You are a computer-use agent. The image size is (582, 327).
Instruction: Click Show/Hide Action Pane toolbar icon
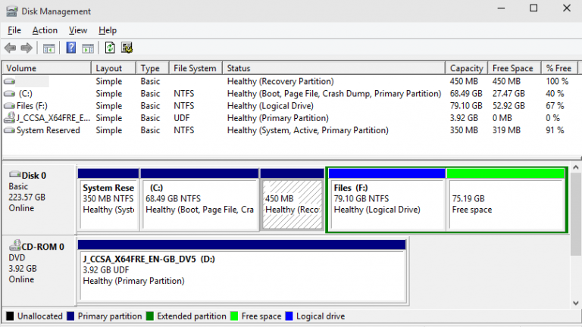pyautogui.click(x=88, y=48)
